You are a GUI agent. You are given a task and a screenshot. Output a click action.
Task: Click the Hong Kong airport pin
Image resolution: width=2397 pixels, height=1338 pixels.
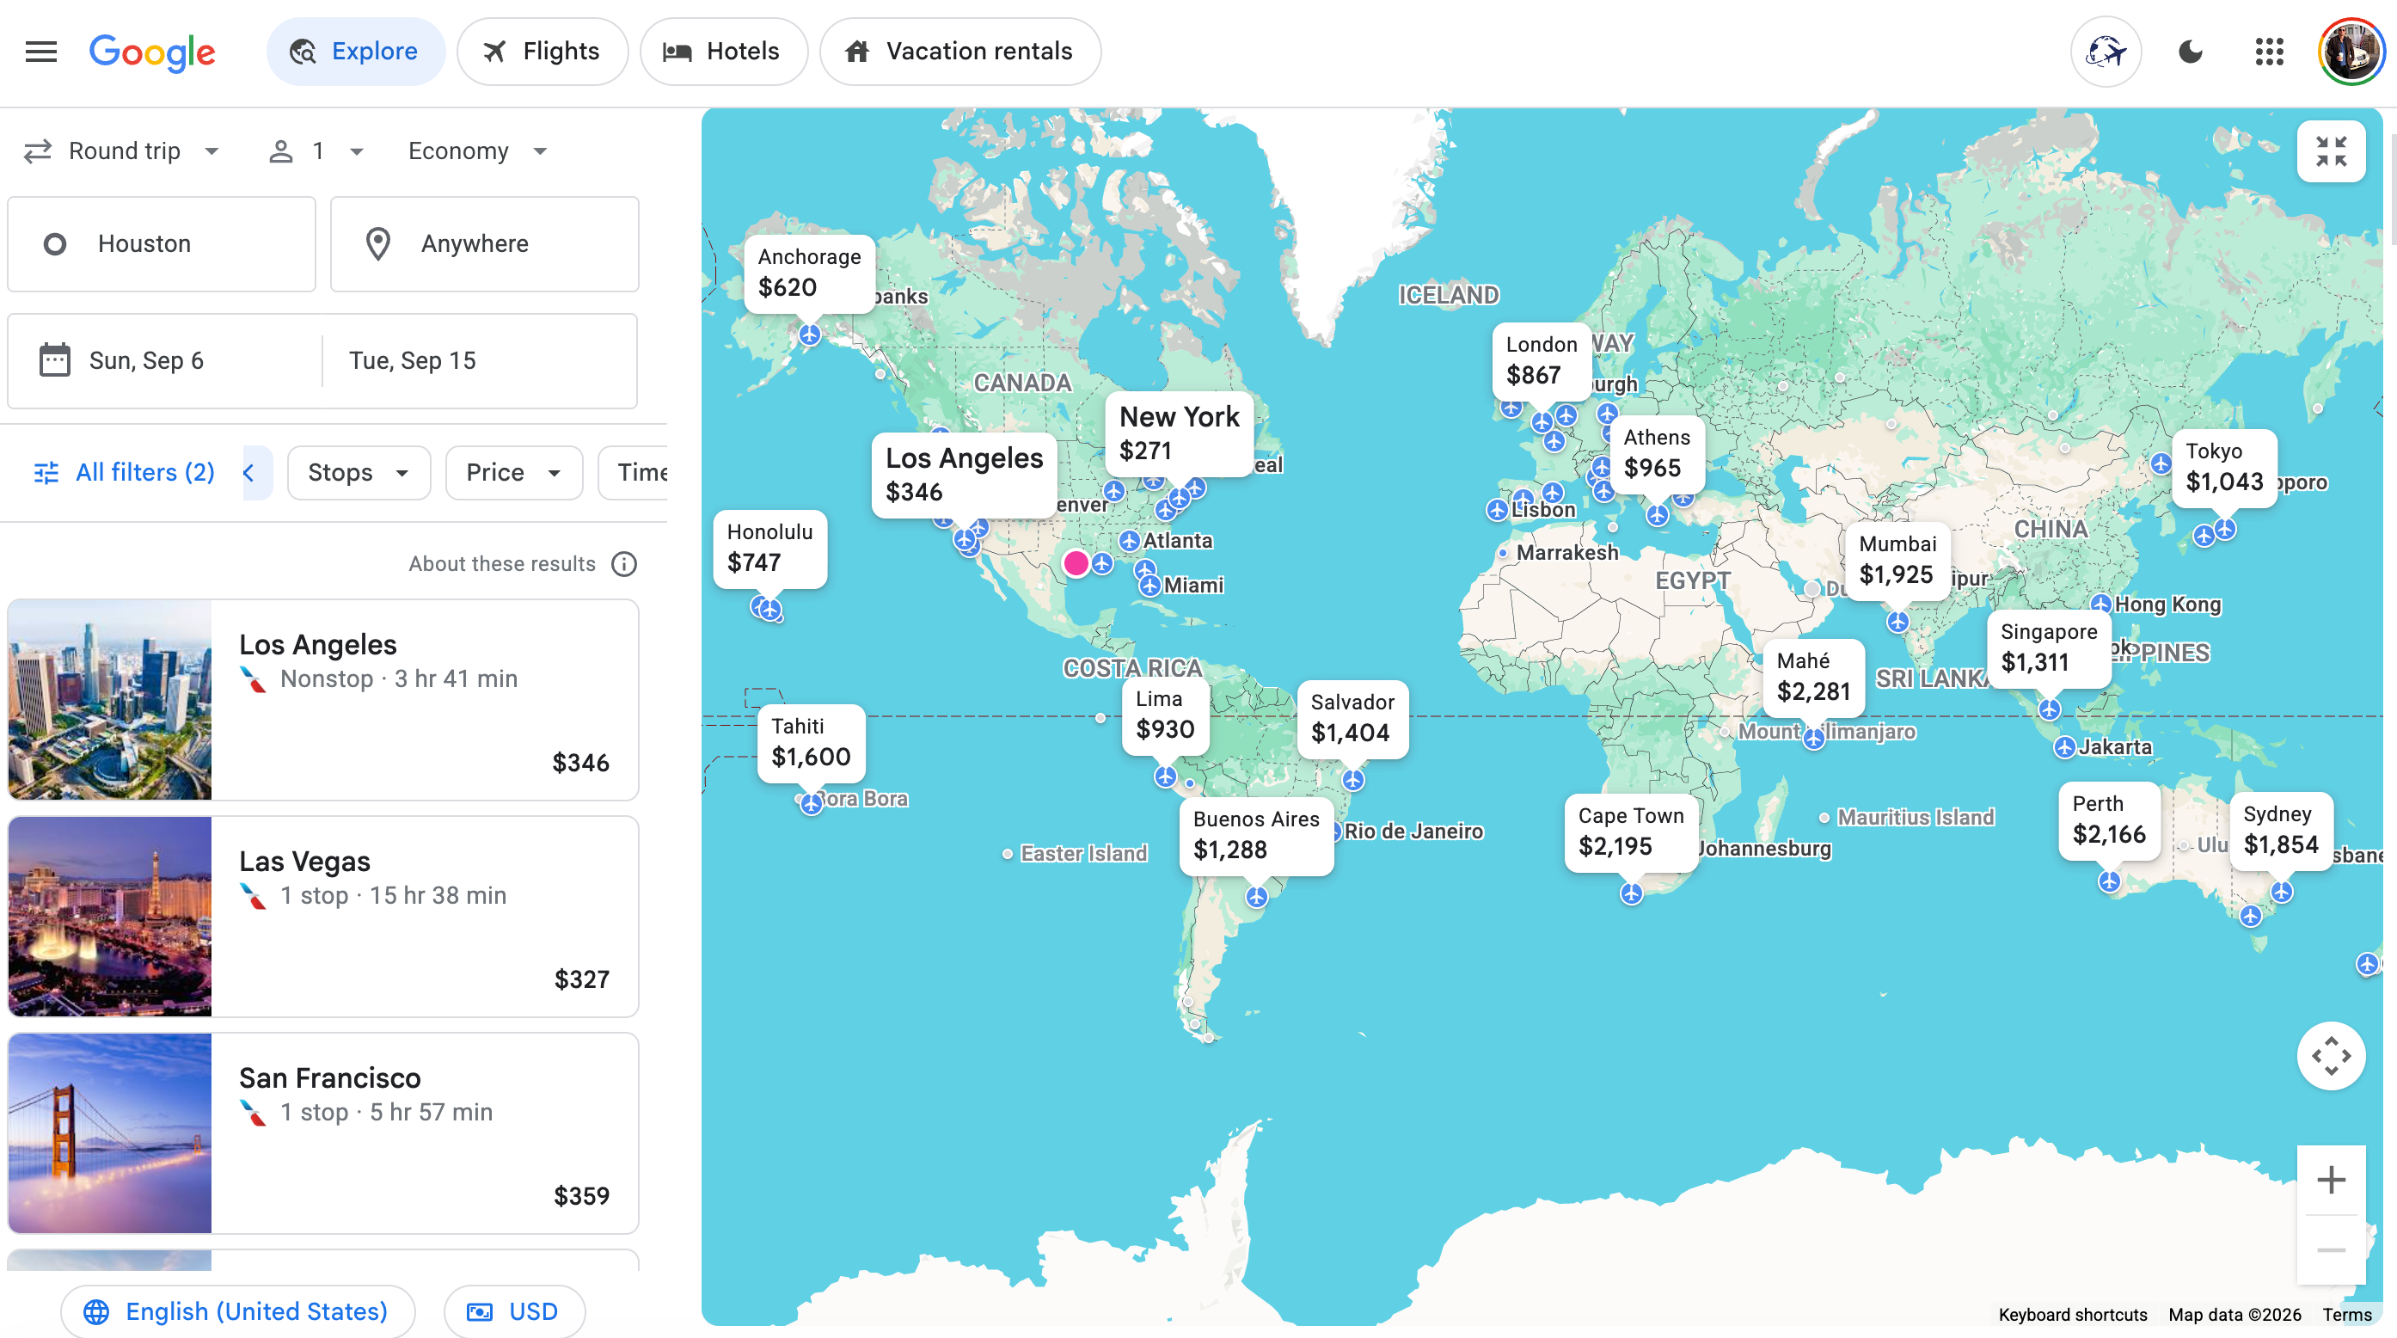coord(2101,604)
